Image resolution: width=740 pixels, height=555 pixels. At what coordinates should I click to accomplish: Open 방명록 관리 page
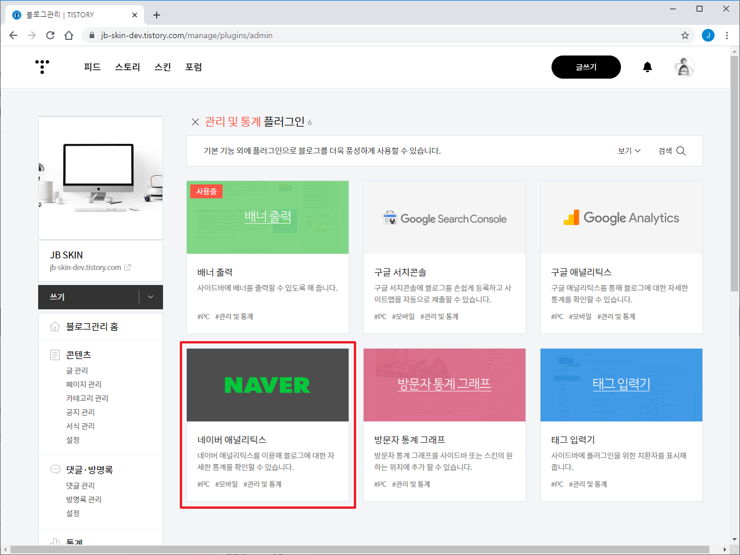click(84, 499)
